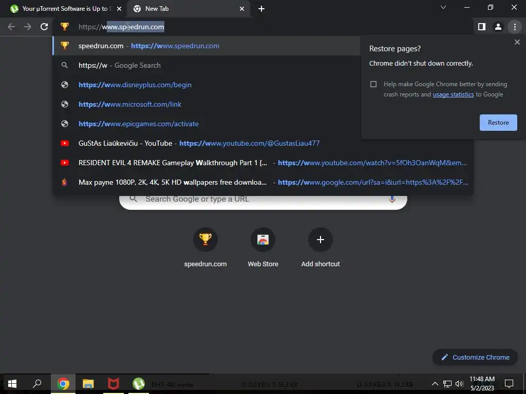Click the network status tray icon

tap(447, 384)
